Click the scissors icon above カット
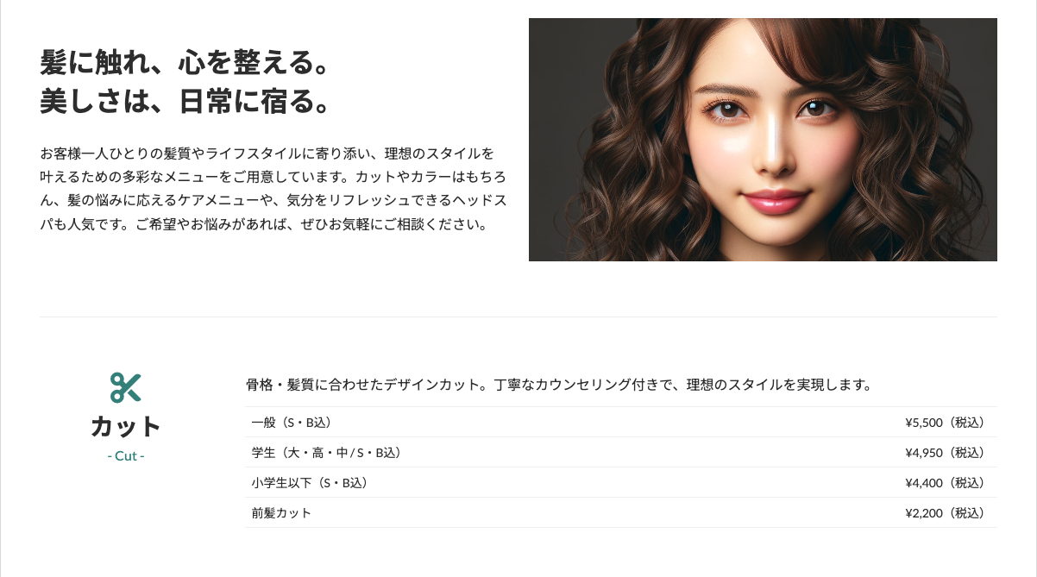The image size is (1037, 577). point(126,388)
